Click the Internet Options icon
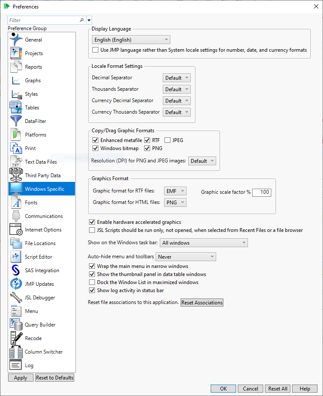 pos(16,229)
